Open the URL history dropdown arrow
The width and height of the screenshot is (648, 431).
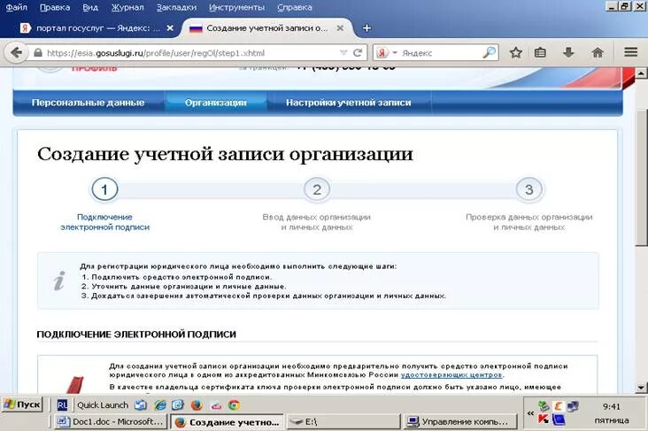click(x=343, y=53)
